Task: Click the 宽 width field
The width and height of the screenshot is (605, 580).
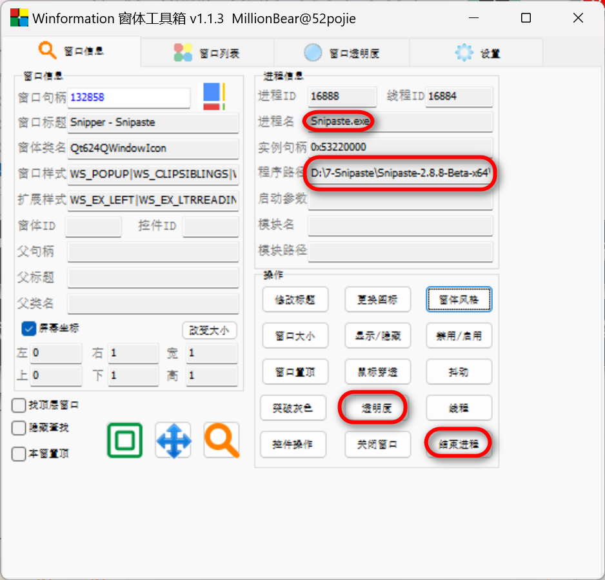Action: click(x=212, y=353)
